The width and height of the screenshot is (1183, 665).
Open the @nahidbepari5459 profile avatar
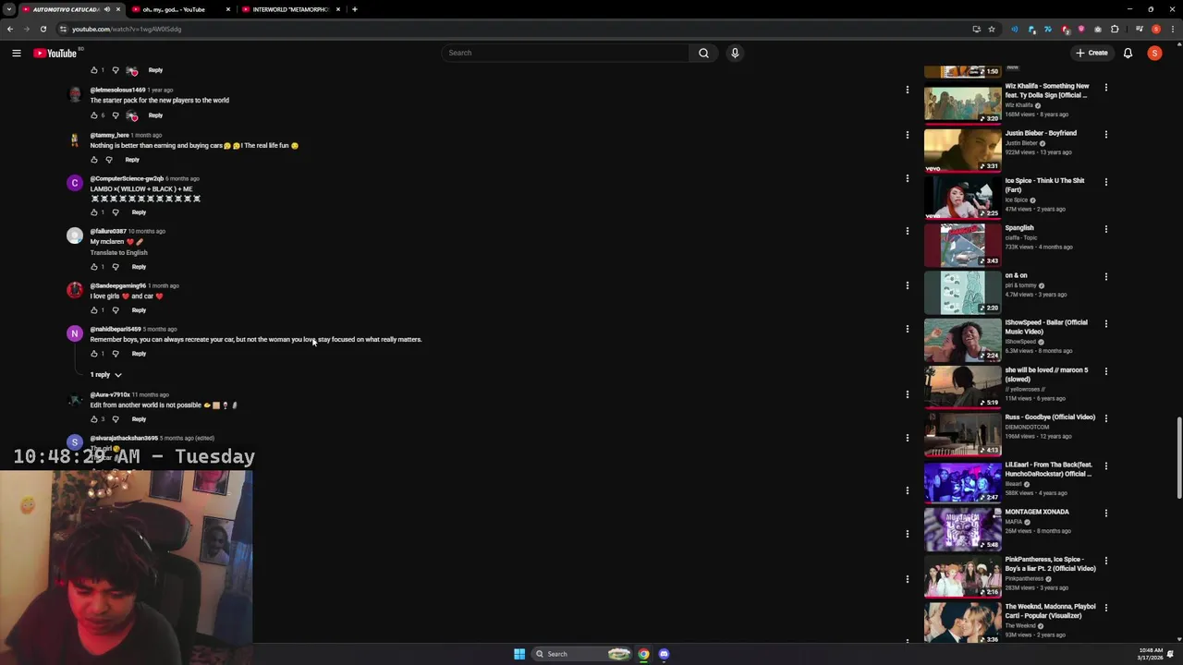(75, 334)
